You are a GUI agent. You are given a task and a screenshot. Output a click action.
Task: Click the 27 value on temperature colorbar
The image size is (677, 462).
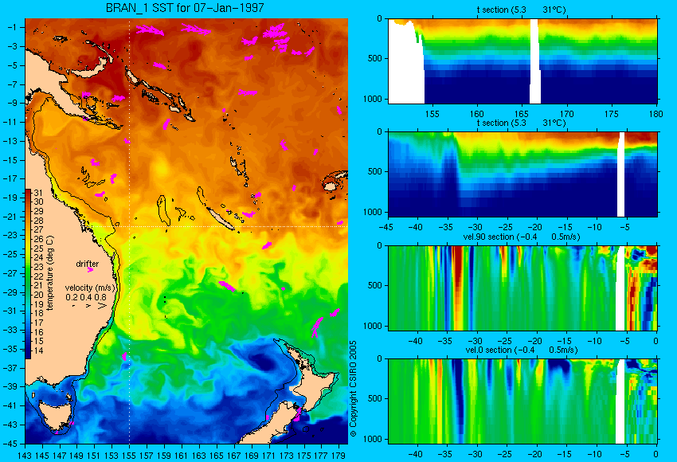coord(38,229)
